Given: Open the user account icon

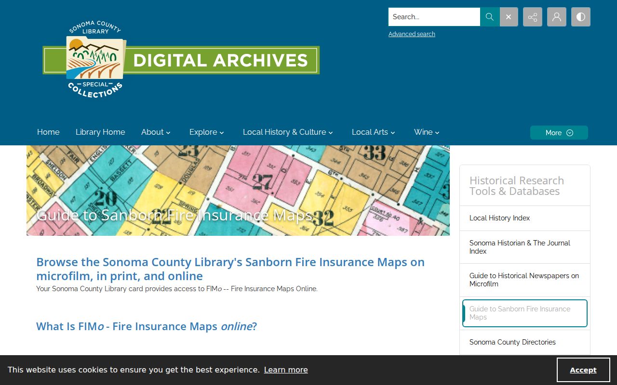Looking at the screenshot, I should click(x=557, y=17).
